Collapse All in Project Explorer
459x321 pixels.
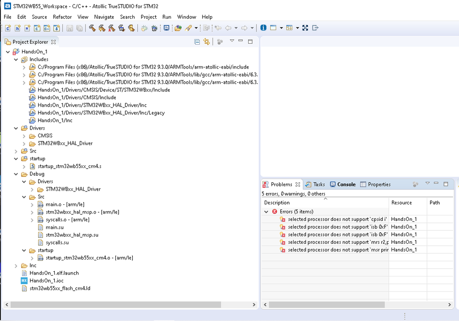197,42
